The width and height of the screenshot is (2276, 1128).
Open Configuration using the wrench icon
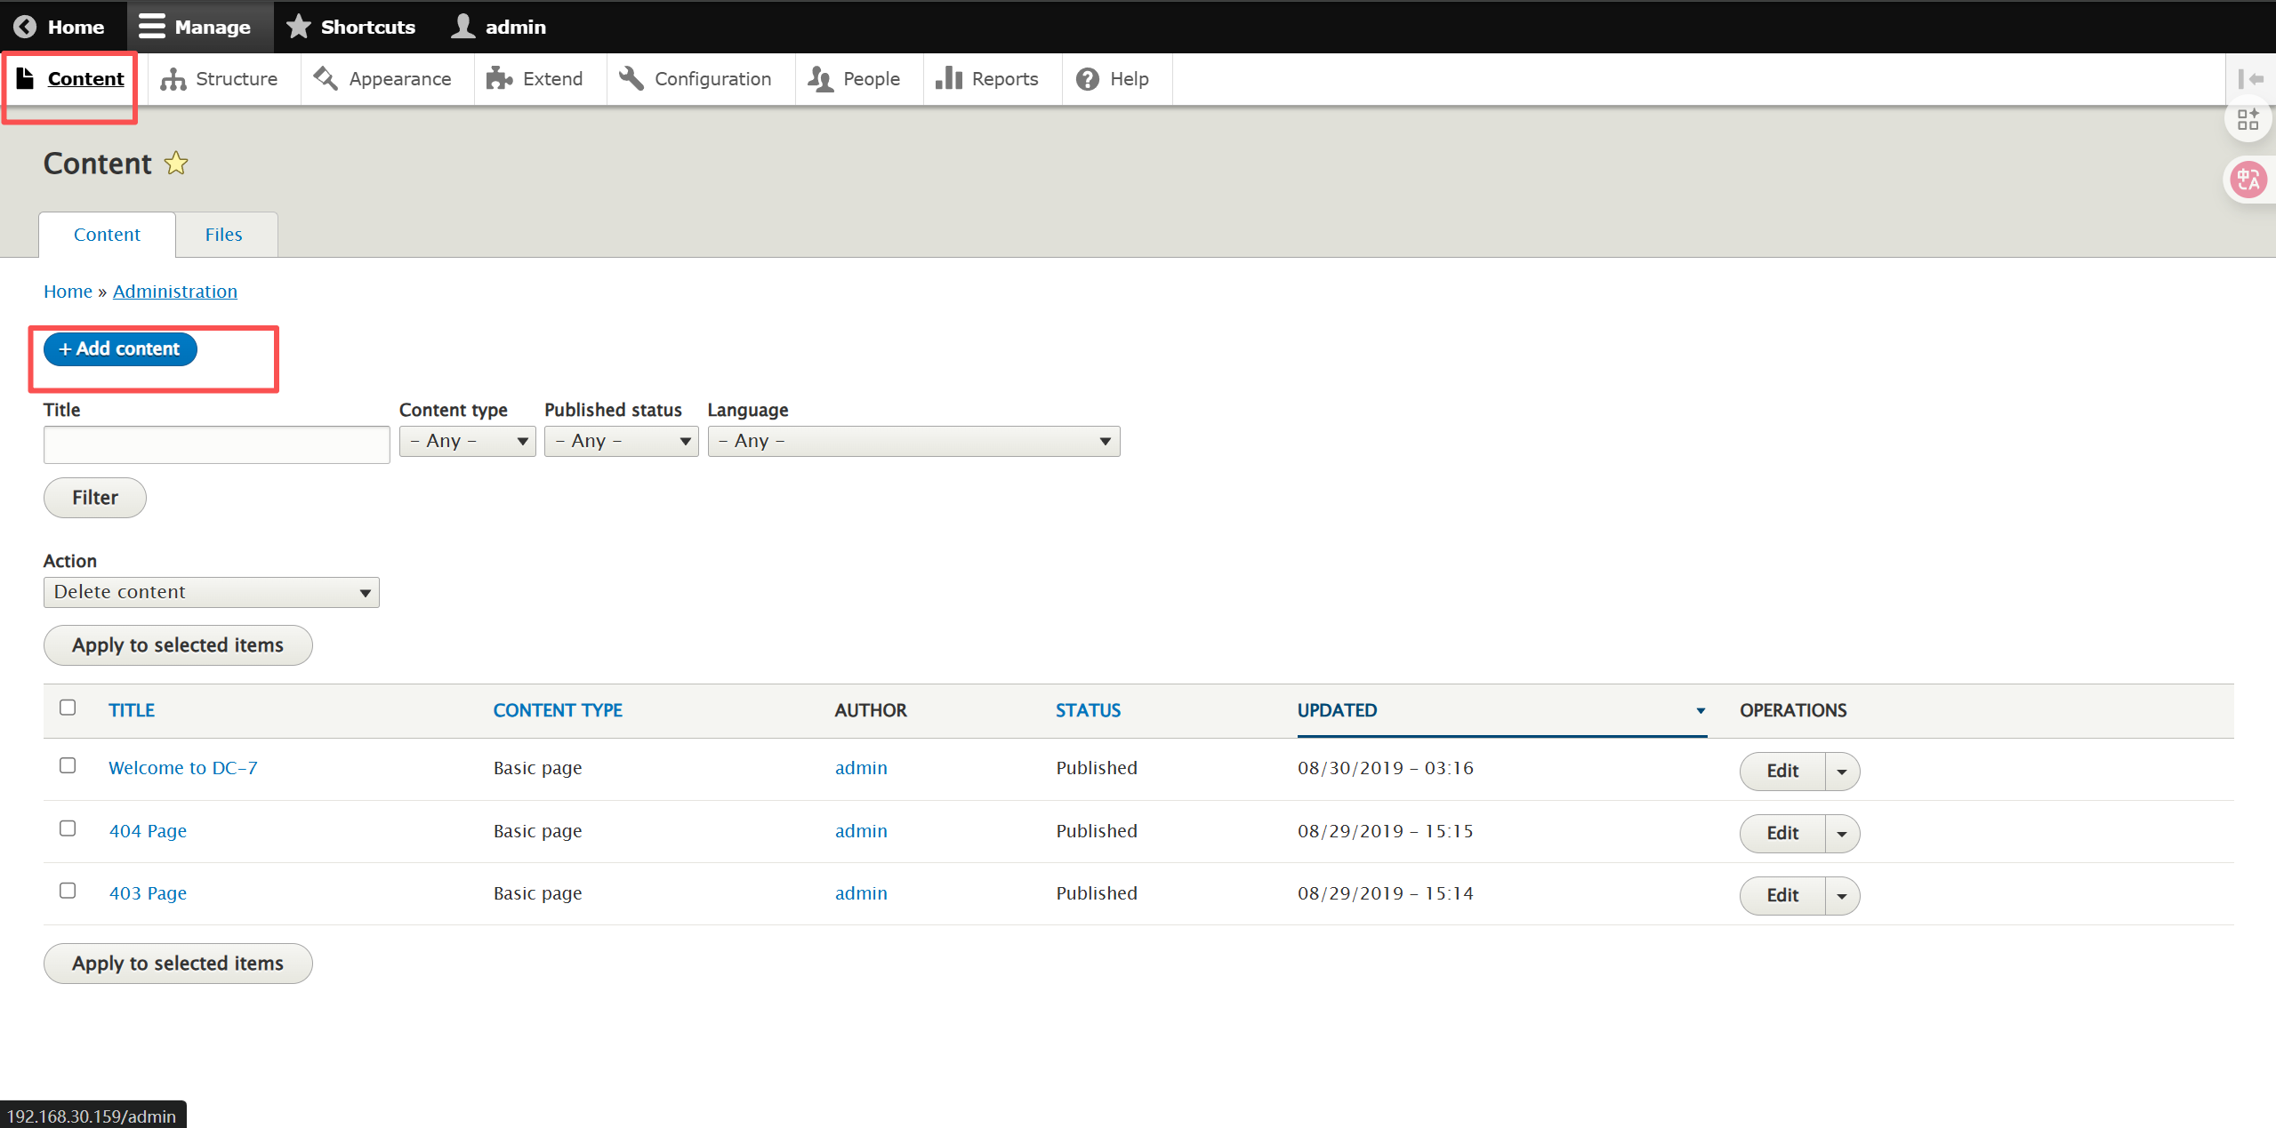(631, 79)
